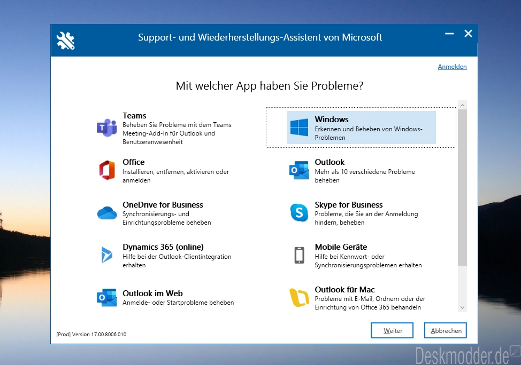521x365 pixels.
Task: Select the Outlook für Mac heading
Action: coord(344,289)
